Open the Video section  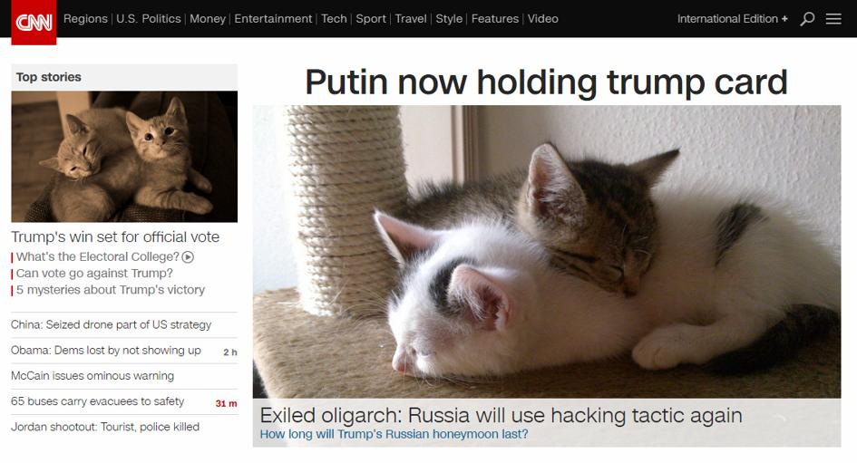pyautogui.click(x=542, y=18)
